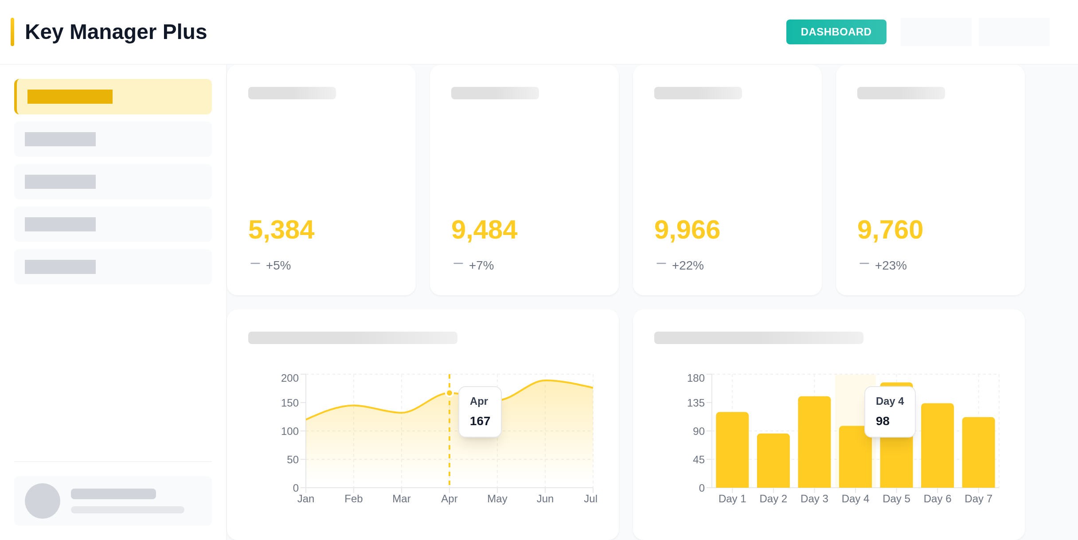Click the user avatar circle

click(x=43, y=501)
